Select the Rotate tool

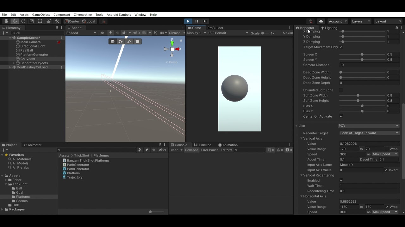click(x=23, y=21)
